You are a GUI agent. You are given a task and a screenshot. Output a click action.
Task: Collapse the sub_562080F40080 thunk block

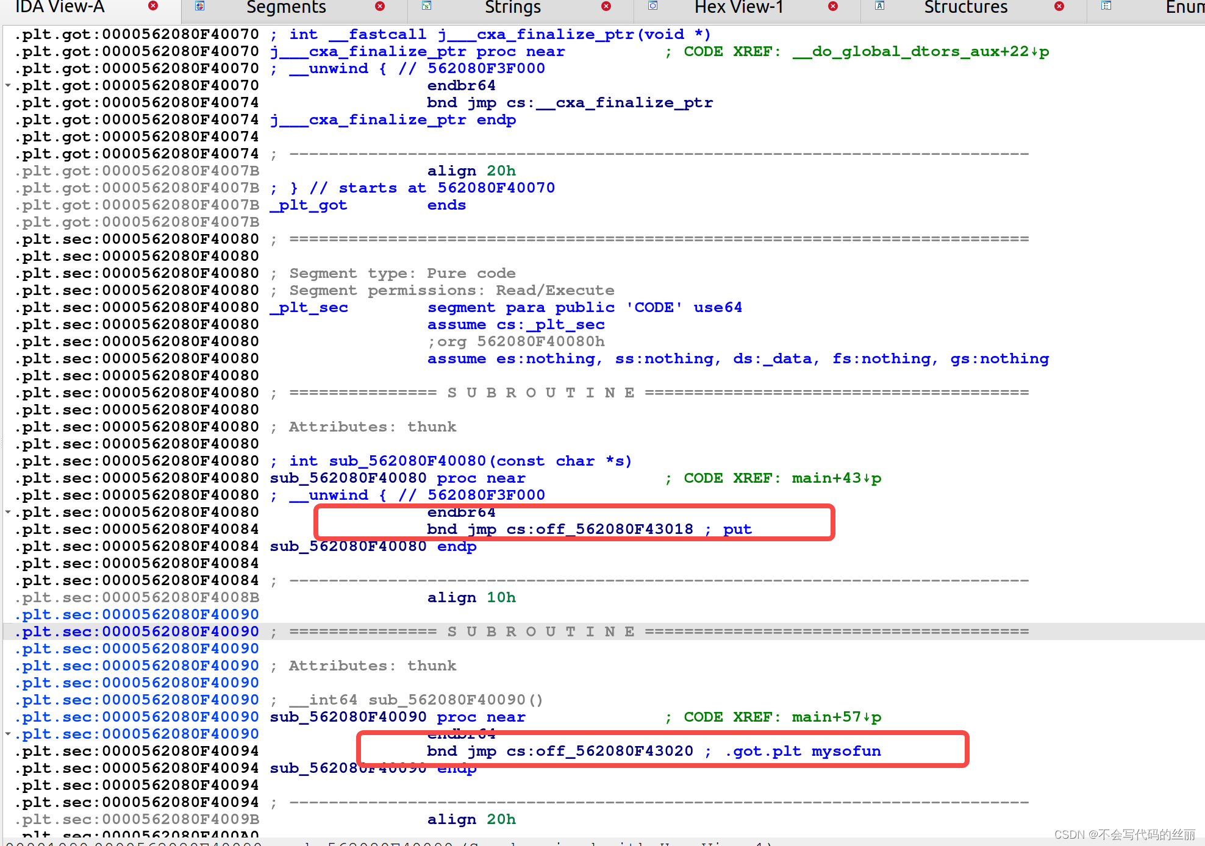pyautogui.click(x=7, y=512)
